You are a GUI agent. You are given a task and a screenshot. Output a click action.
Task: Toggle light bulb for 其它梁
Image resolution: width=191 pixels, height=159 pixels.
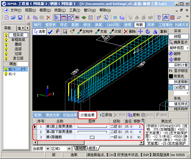(6, 58)
